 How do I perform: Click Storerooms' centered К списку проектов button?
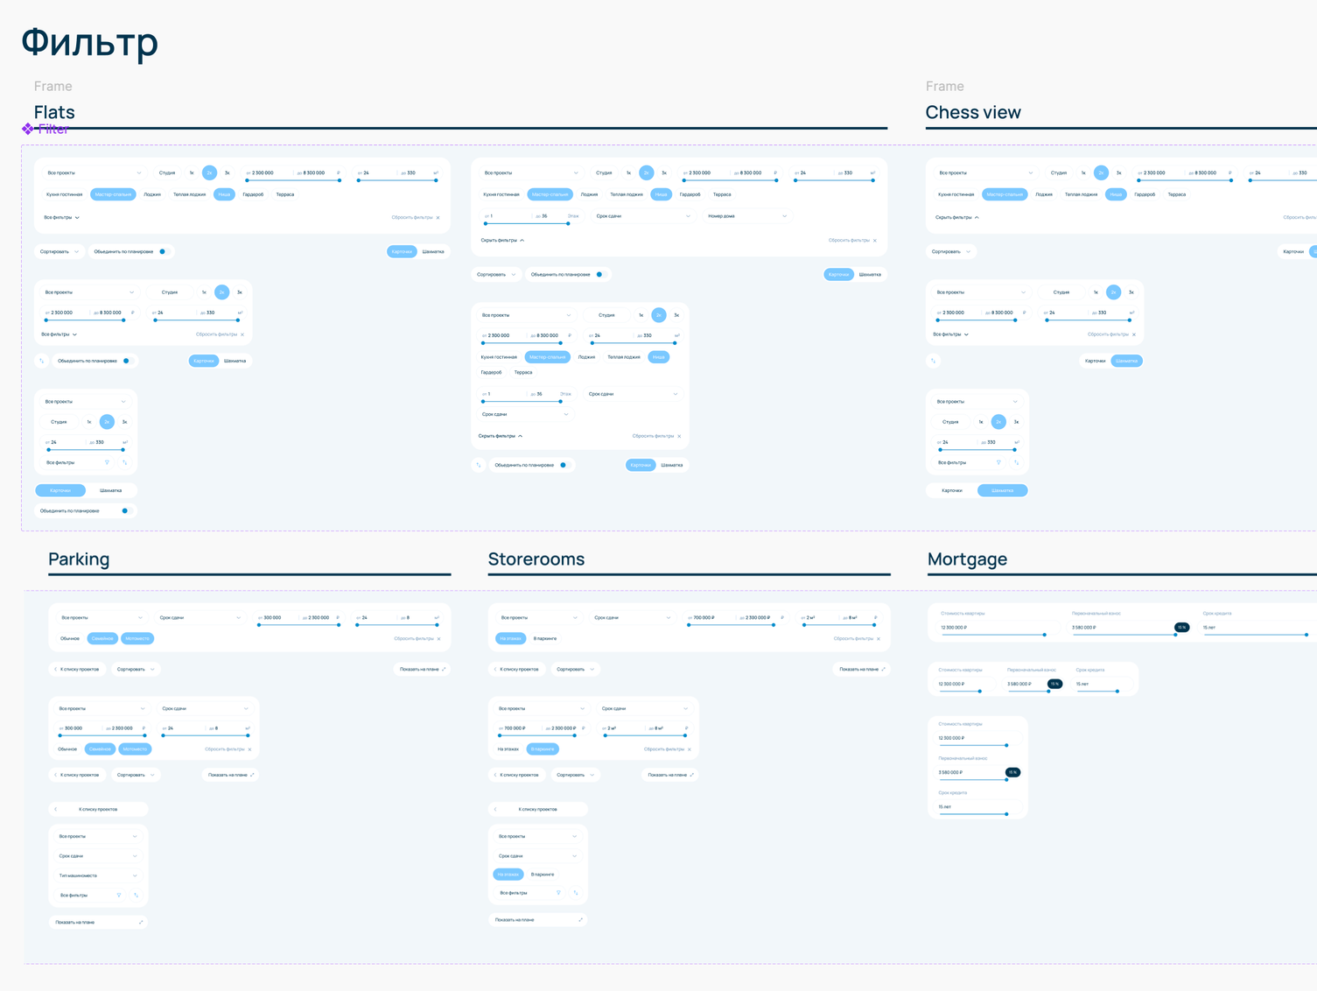[x=537, y=809]
